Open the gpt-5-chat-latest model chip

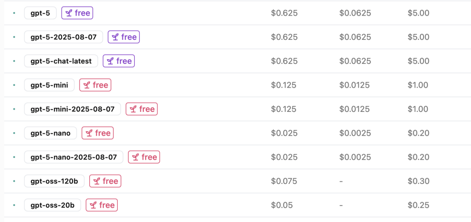click(61, 61)
